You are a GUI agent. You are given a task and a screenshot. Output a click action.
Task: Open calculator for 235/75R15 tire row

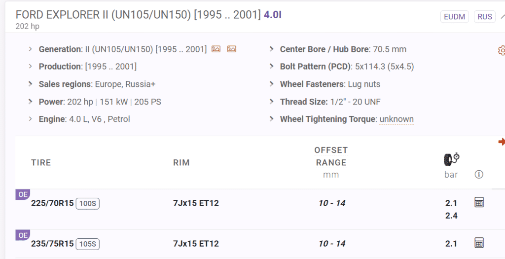pos(478,243)
